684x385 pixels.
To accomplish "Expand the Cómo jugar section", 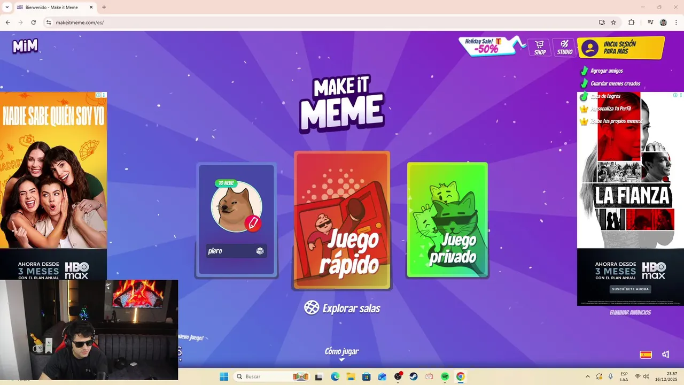I will [341, 353].
